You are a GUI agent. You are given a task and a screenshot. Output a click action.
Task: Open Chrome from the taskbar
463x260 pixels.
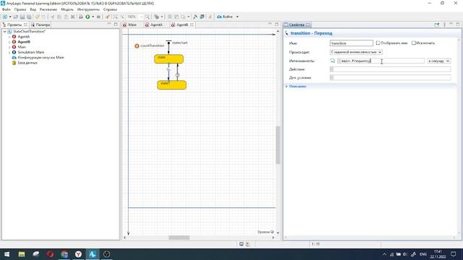(x=64, y=254)
